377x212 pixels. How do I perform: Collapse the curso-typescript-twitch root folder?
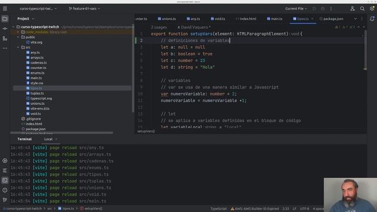(x=14, y=27)
